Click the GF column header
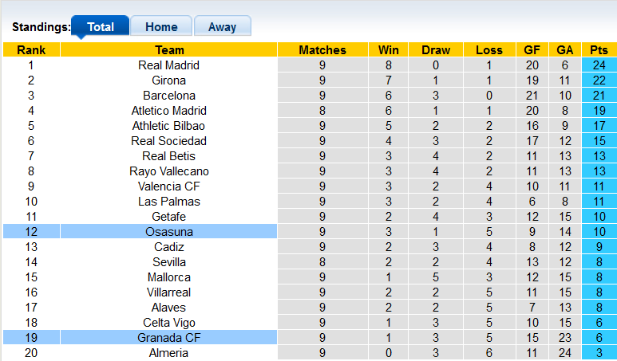The height and width of the screenshot is (361, 617). click(x=532, y=50)
